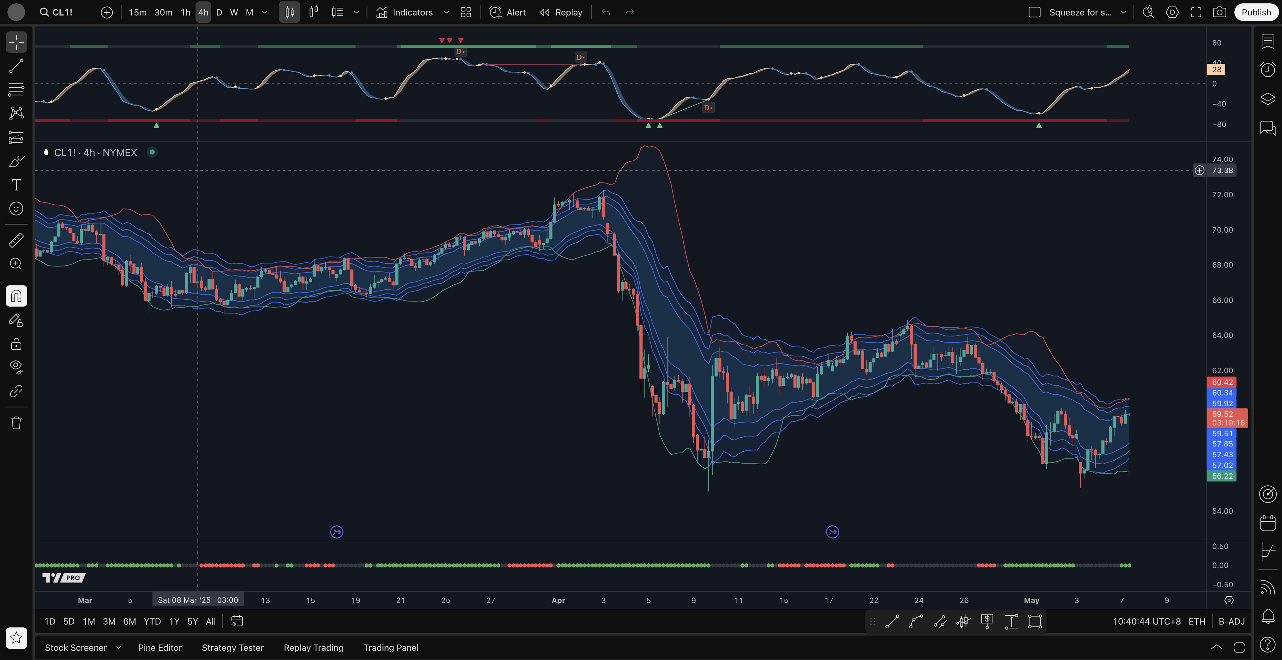Open the Pine Editor tab

pyautogui.click(x=160, y=648)
